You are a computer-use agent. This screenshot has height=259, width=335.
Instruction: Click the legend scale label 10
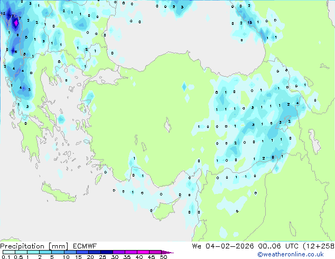(66, 257)
